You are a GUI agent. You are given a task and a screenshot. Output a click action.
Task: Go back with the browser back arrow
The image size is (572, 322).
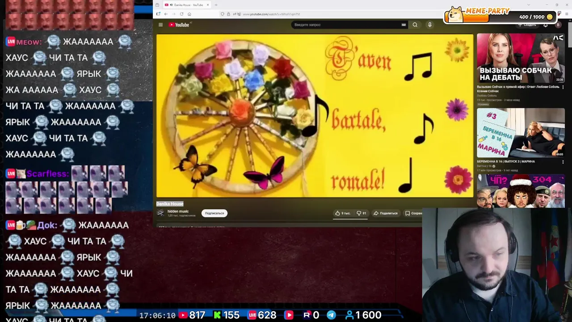[x=166, y=14]
